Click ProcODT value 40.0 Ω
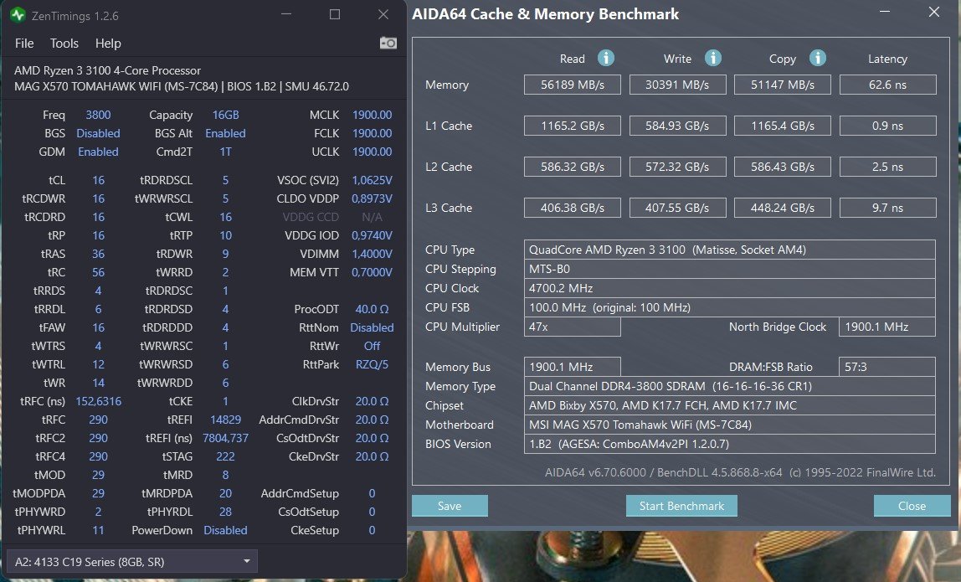 tap(372, 309)
